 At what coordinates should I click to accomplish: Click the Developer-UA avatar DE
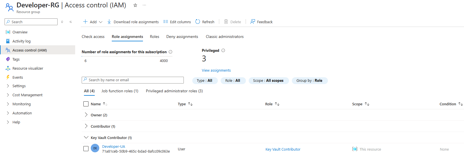coord(95,148)
